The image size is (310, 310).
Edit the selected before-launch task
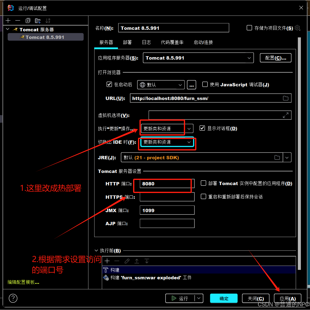tap(127, 261)
